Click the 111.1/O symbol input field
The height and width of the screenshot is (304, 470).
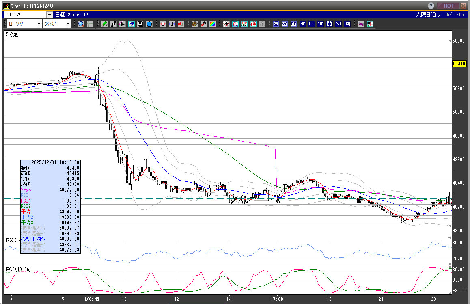24,14
